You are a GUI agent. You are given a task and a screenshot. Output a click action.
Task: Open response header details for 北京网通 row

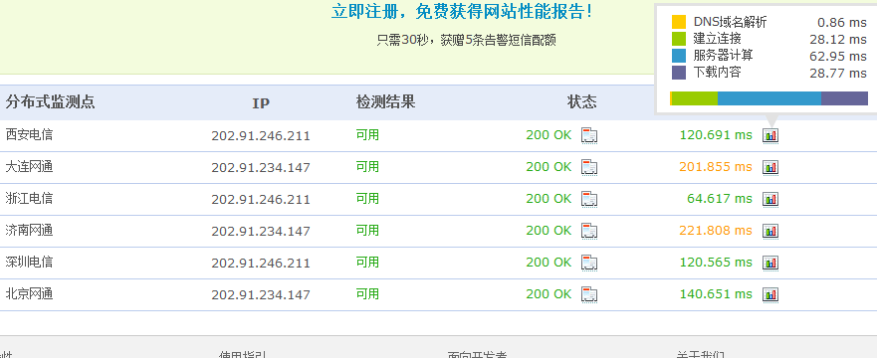tap(589, 294)
